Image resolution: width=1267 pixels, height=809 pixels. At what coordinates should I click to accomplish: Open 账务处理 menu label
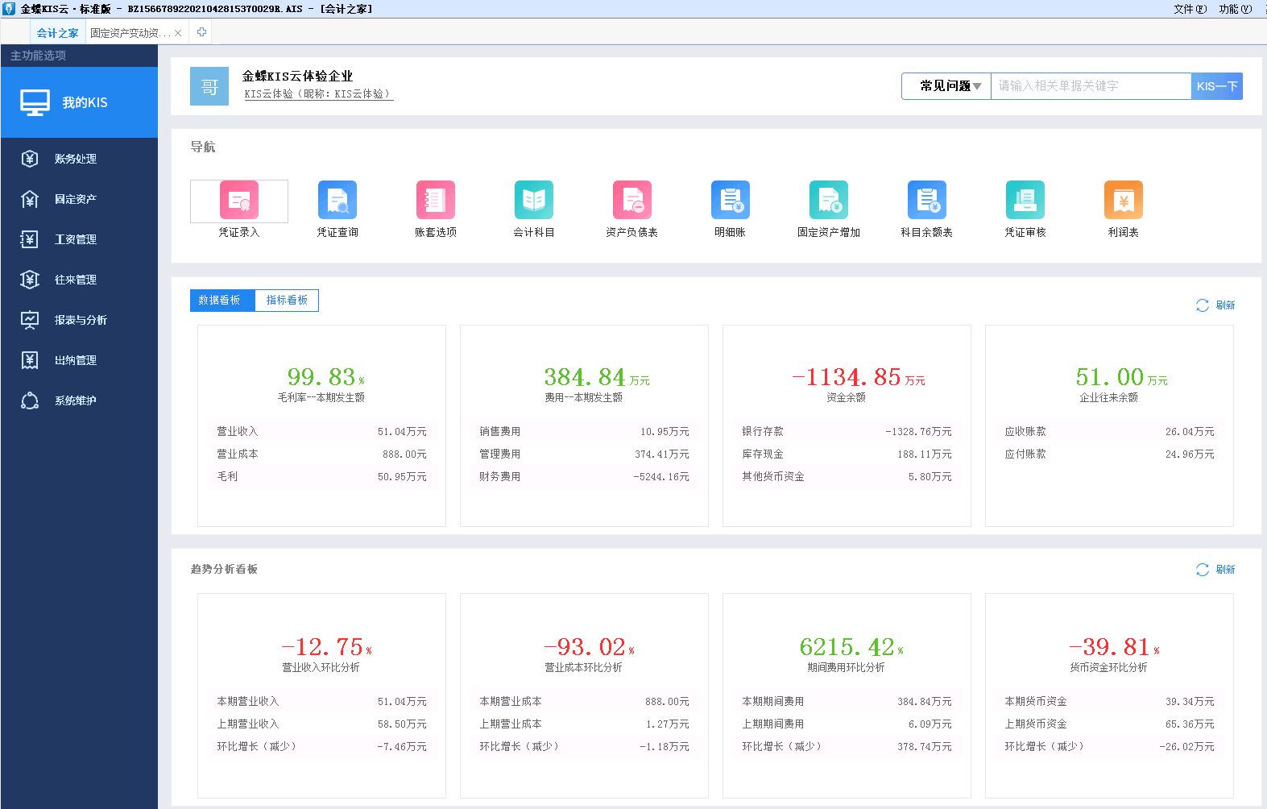(76, 159)
